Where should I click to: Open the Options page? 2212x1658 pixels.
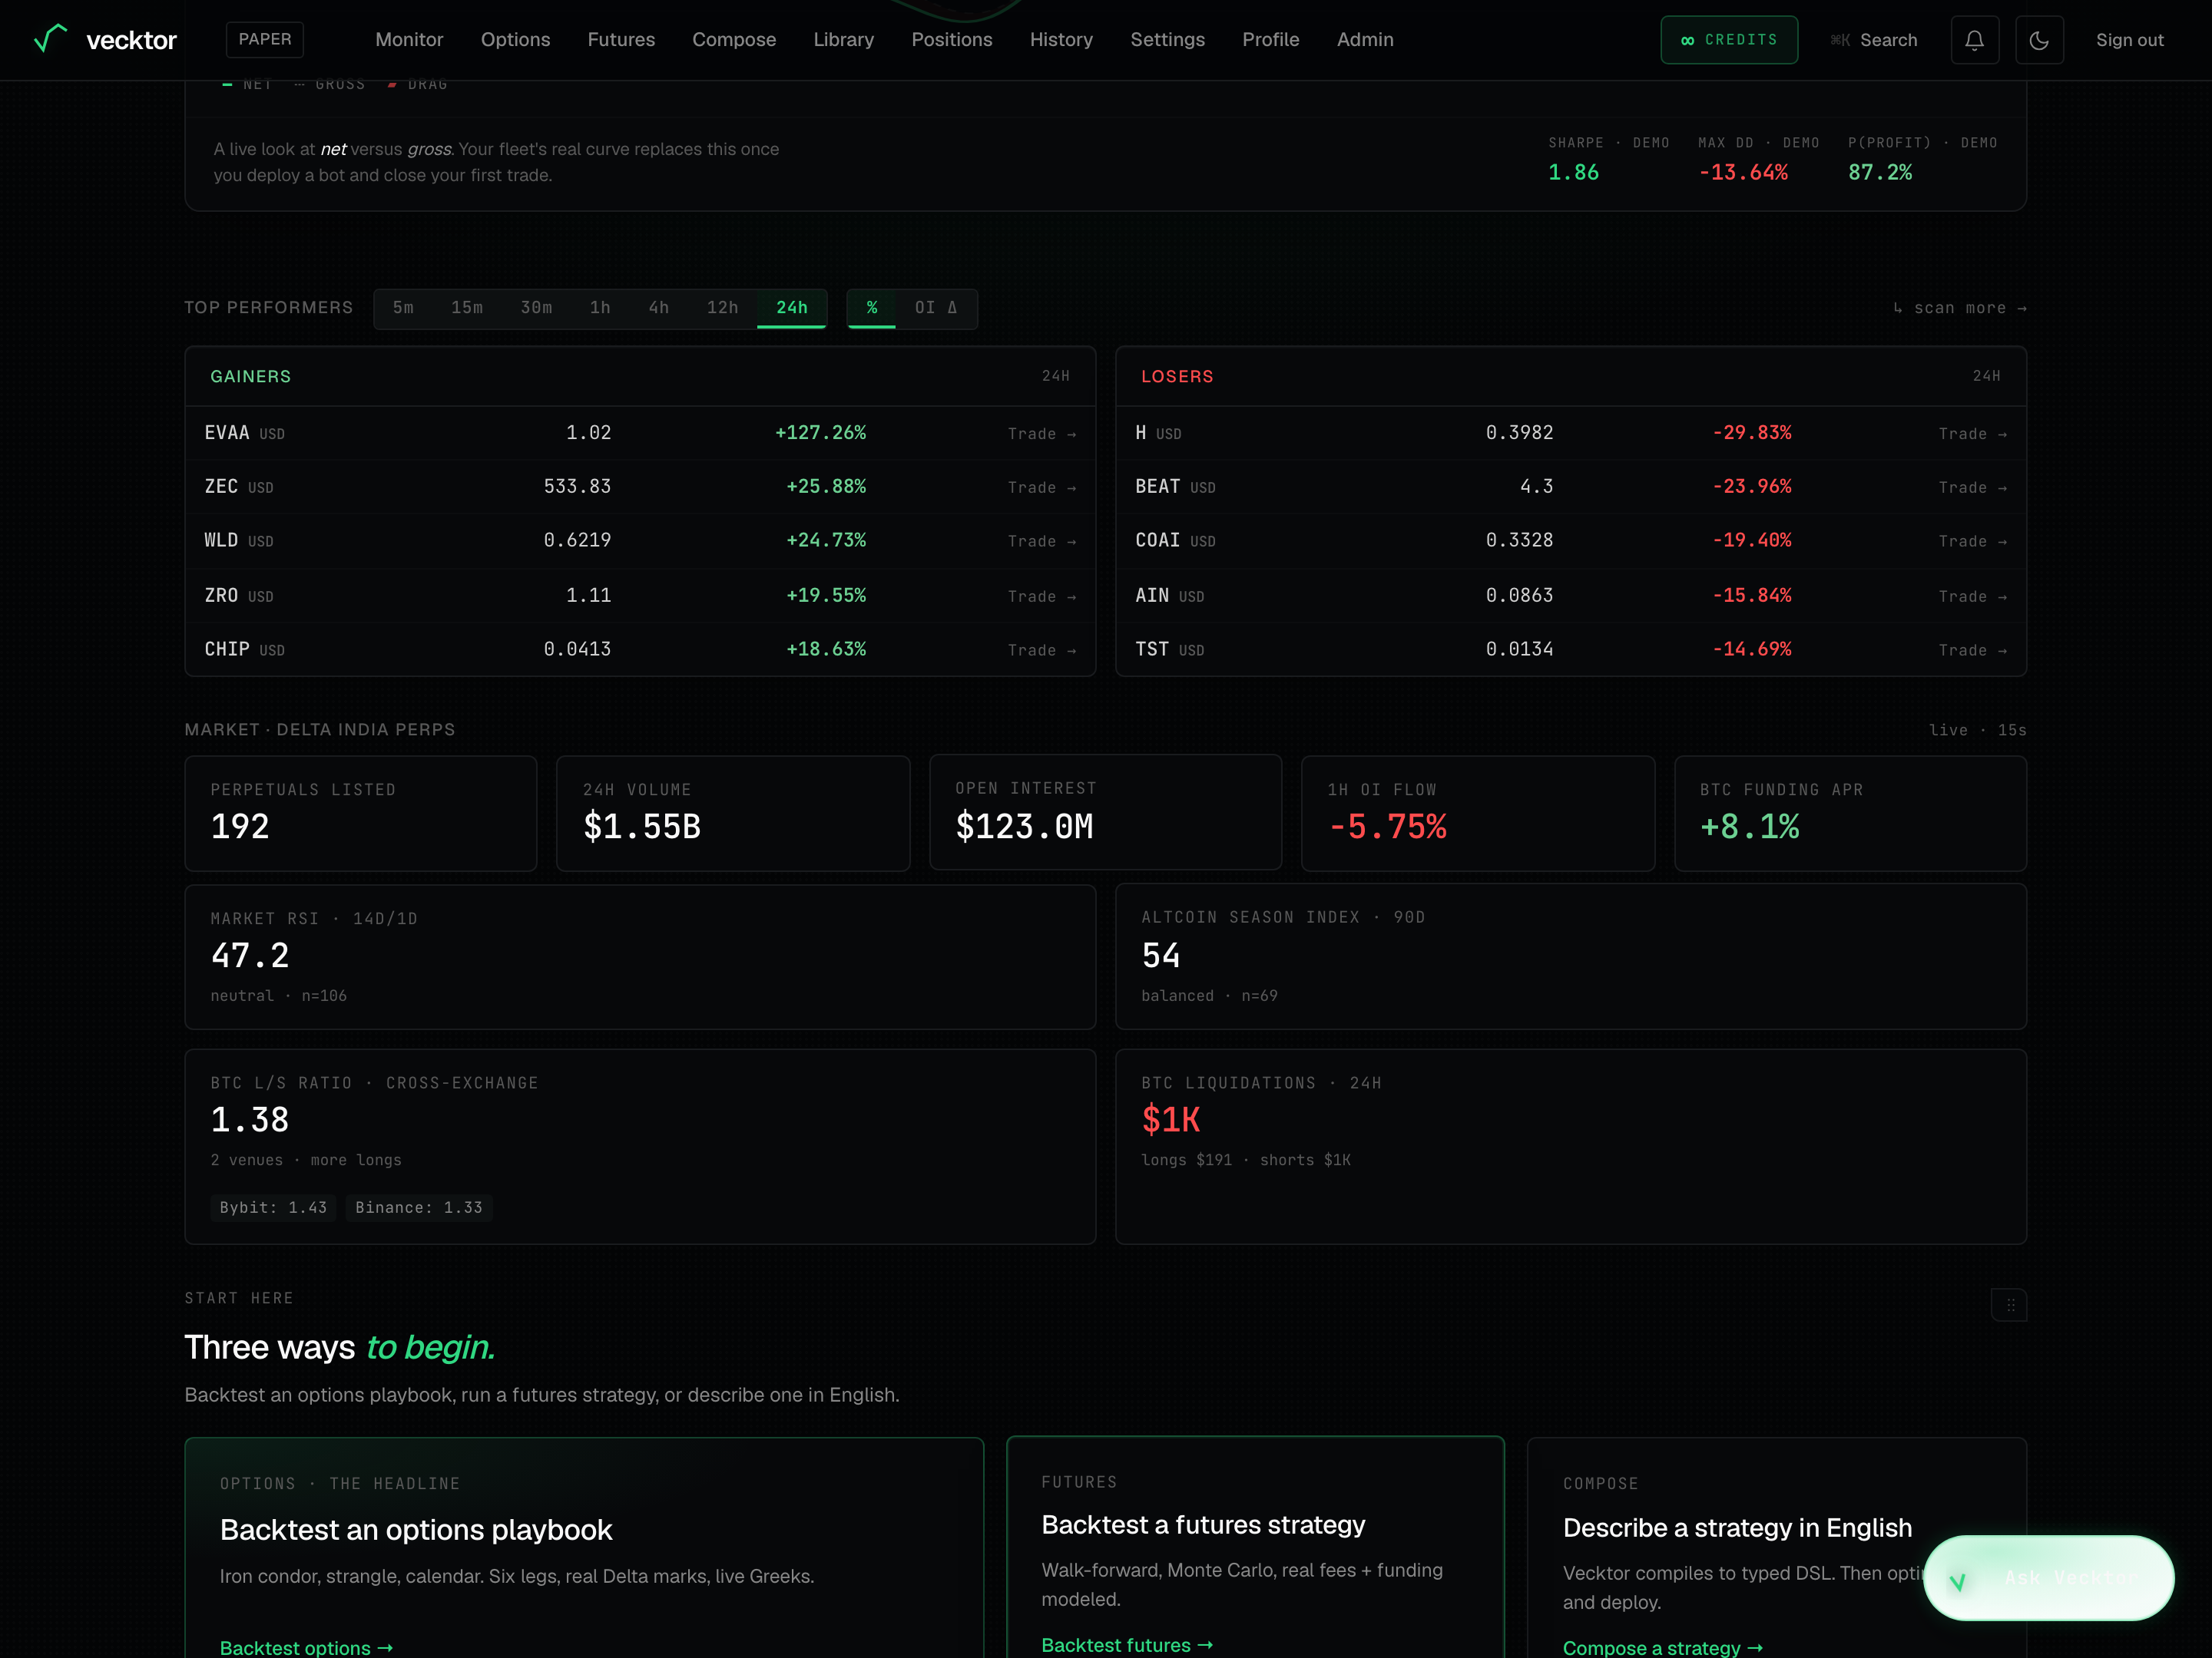point(515,40)
